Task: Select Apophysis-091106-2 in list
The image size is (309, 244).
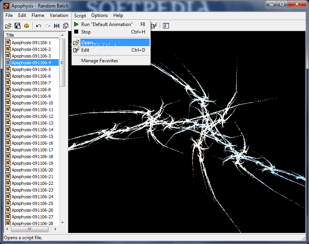Action: tap(31, 49)
